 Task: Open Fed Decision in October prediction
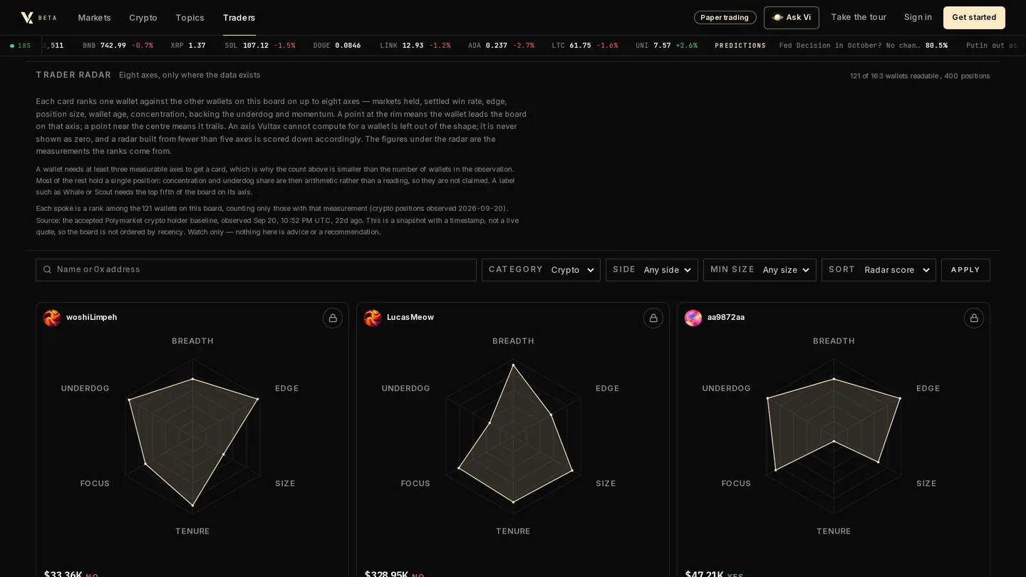(x=864, y=46)
